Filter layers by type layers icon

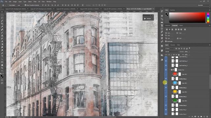click(x=182, y=49)
